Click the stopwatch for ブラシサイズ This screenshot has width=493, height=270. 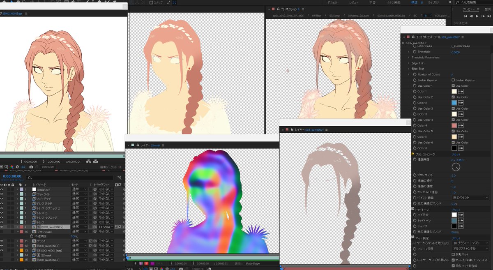tap(414, 175)
